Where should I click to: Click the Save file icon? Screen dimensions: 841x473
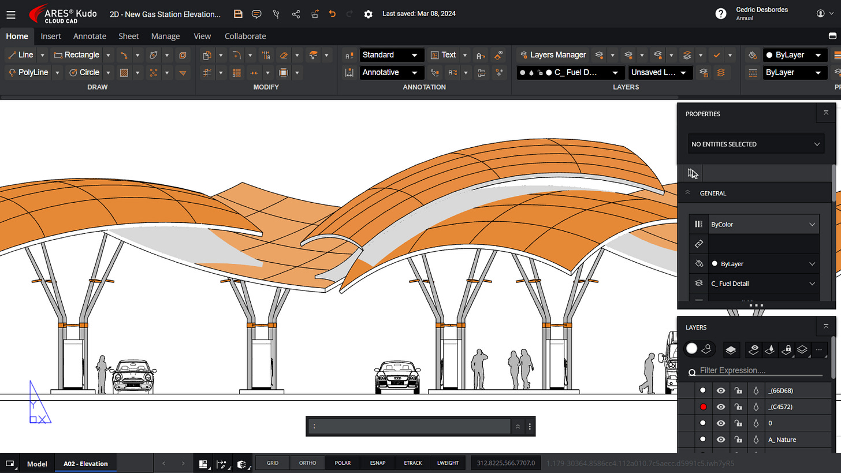coord(238,14)
